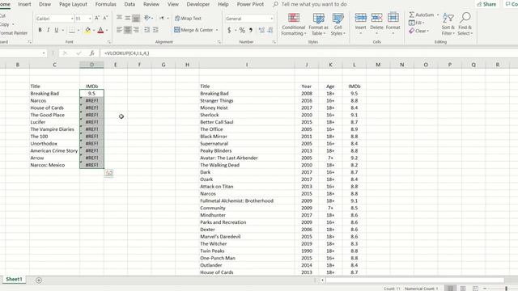Open the Power Pivot tab
This screenshot has width=518, height=291.
pyautogui.click(x=250, y=4)
